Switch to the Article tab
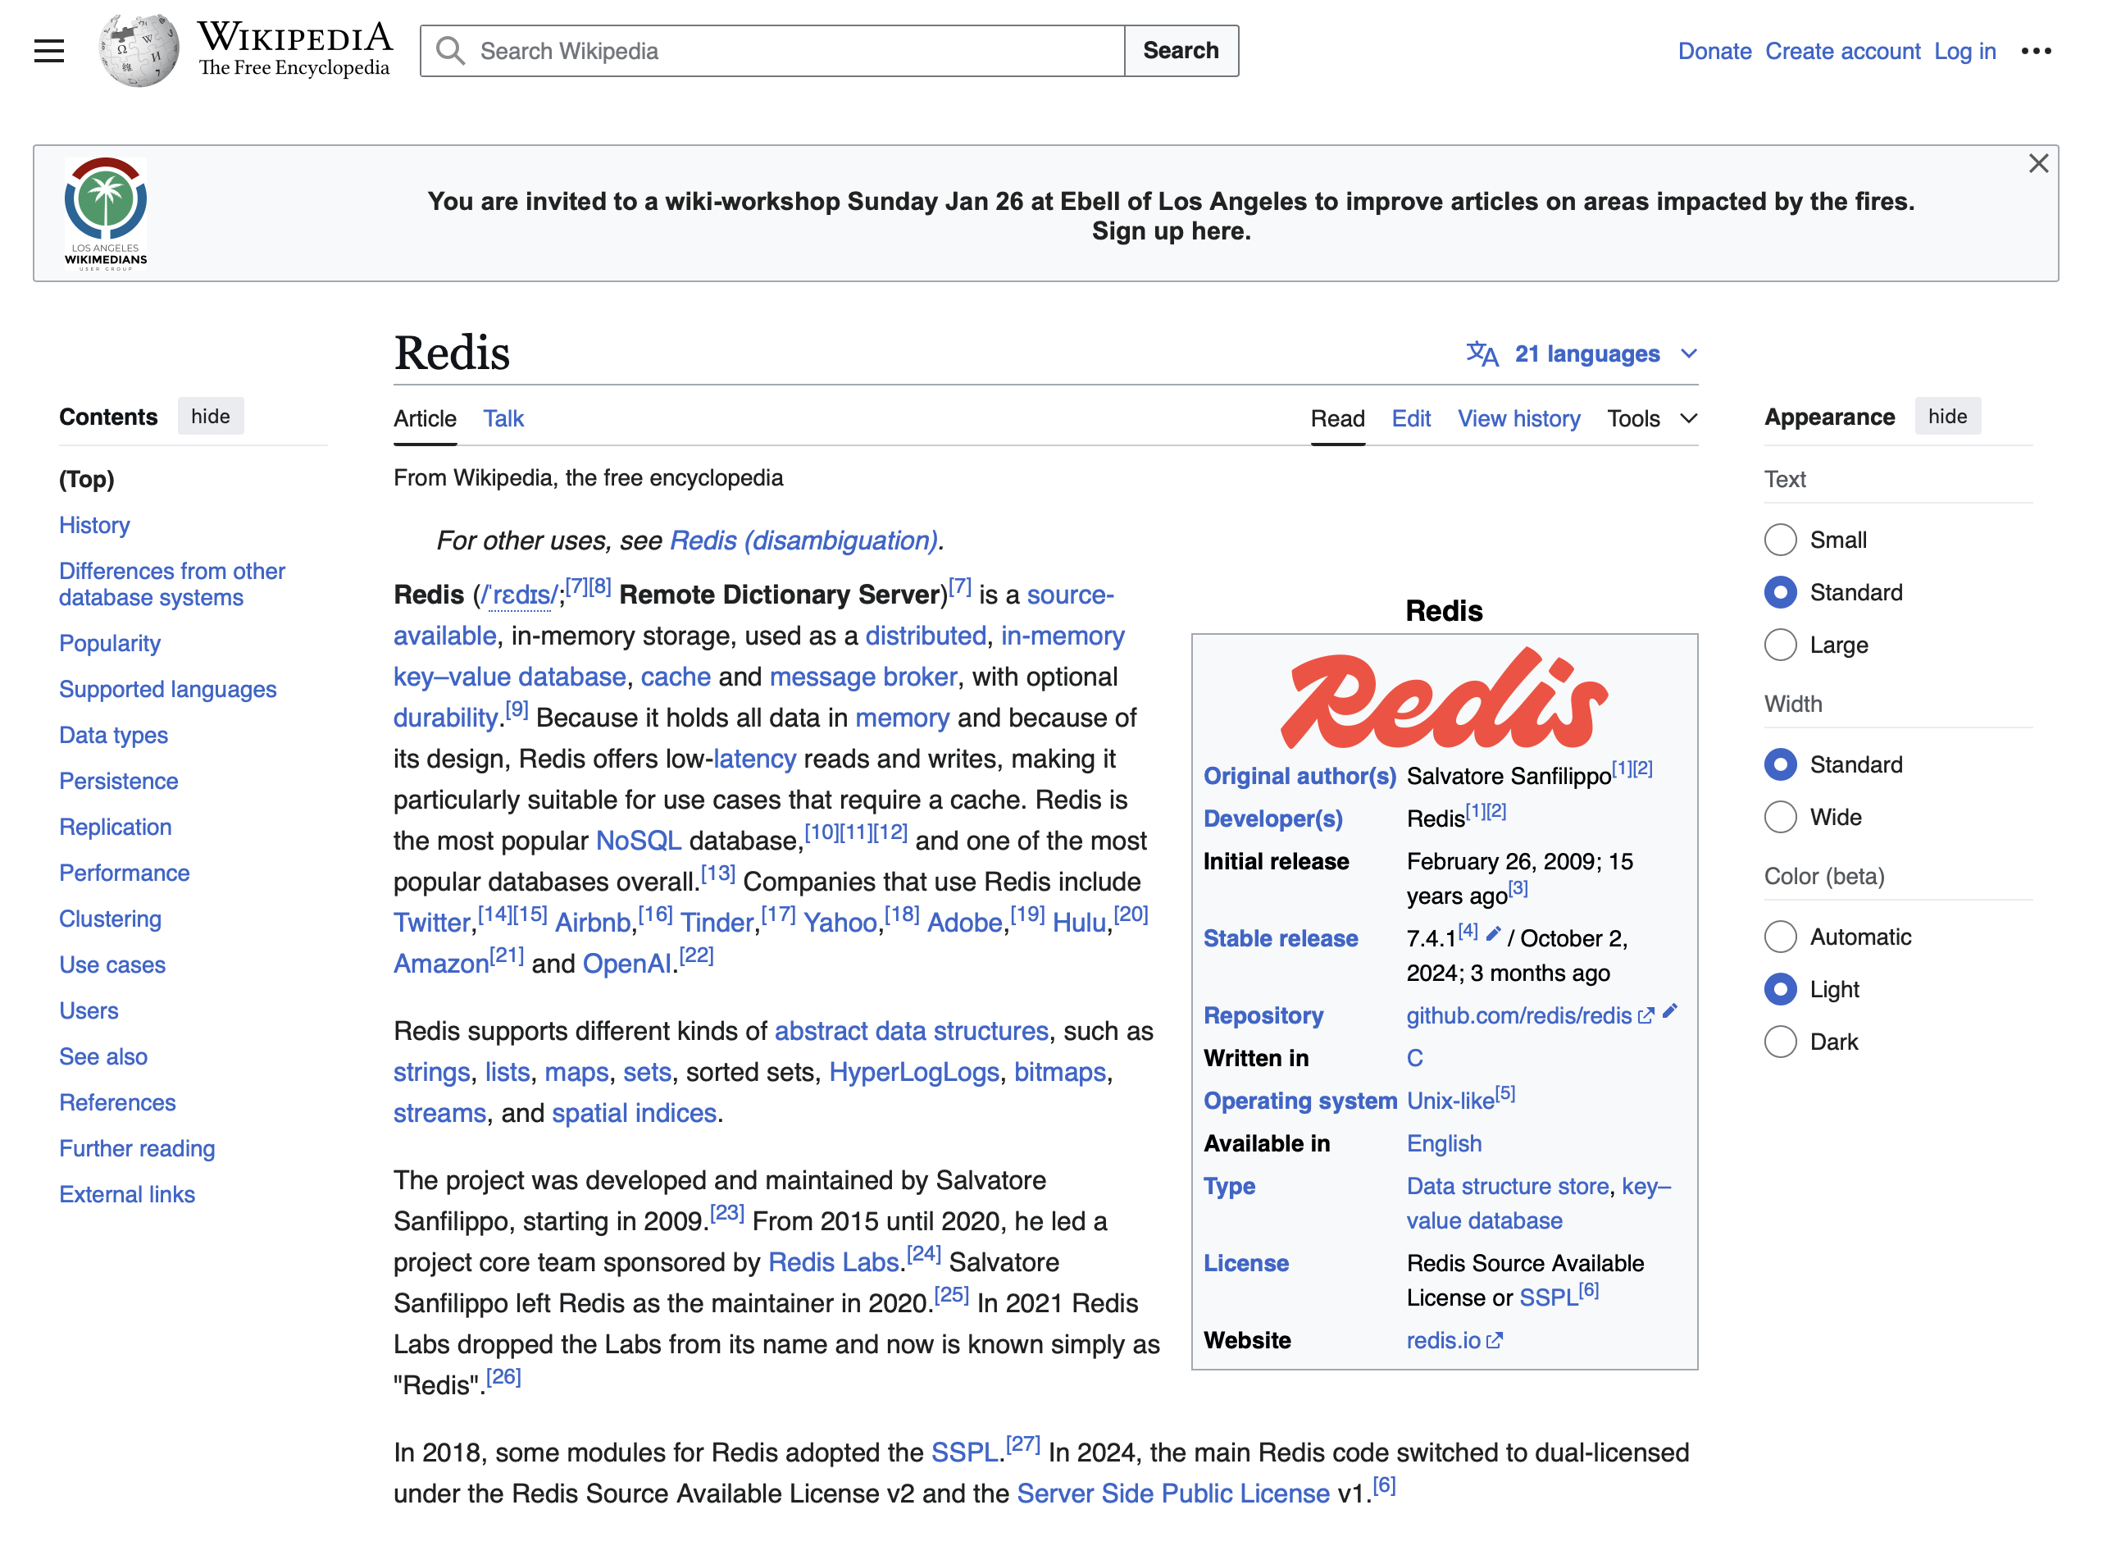The width and height of the screenshot is (2112, 1555). pyautogui.click(x=424, y=419)
